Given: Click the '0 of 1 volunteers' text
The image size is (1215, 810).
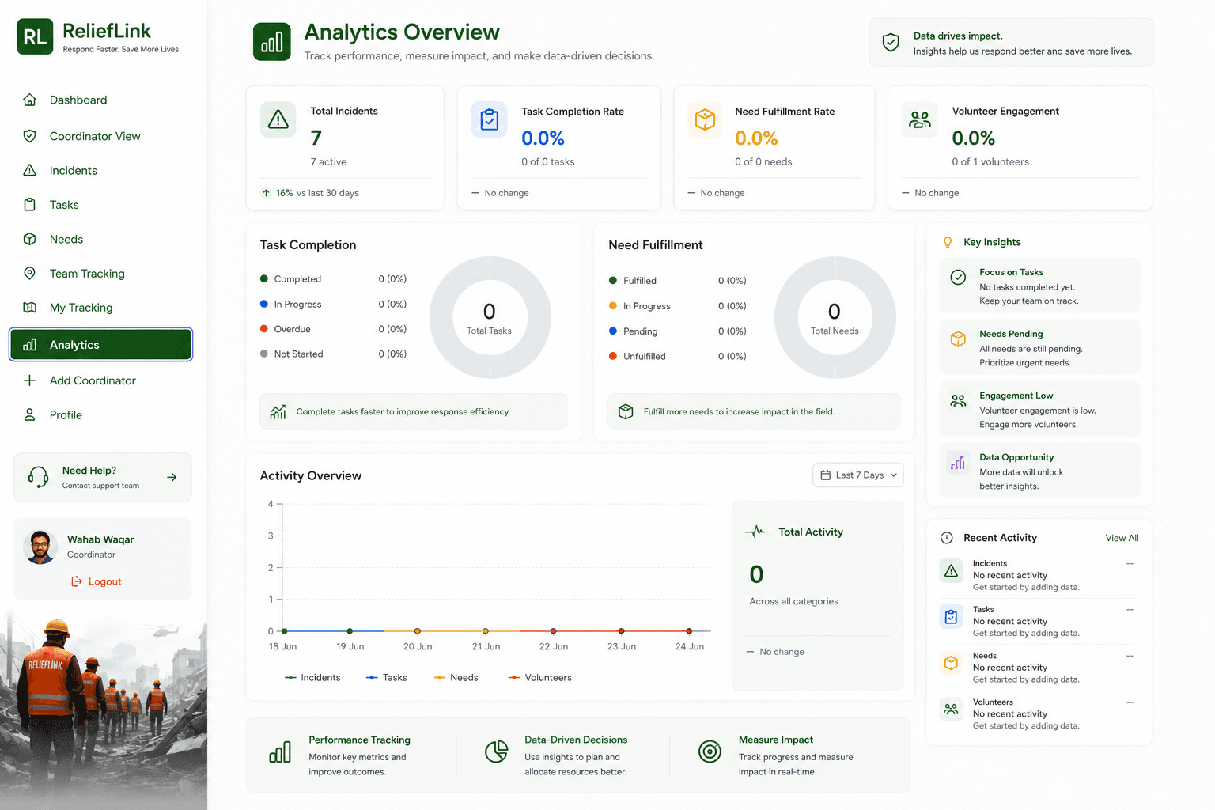Looking at the screenshot, I should pyautogui.click(x=990, y=161).
